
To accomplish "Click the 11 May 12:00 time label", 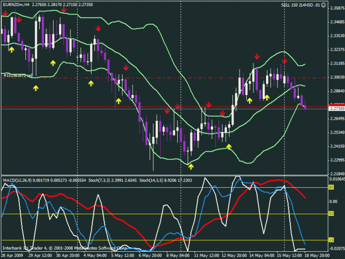I will (206, 255).
